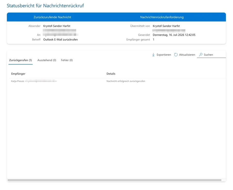Click the Exportieren download arrow icon
Viewport: 233px width, 190px height.
click(153, 55)
